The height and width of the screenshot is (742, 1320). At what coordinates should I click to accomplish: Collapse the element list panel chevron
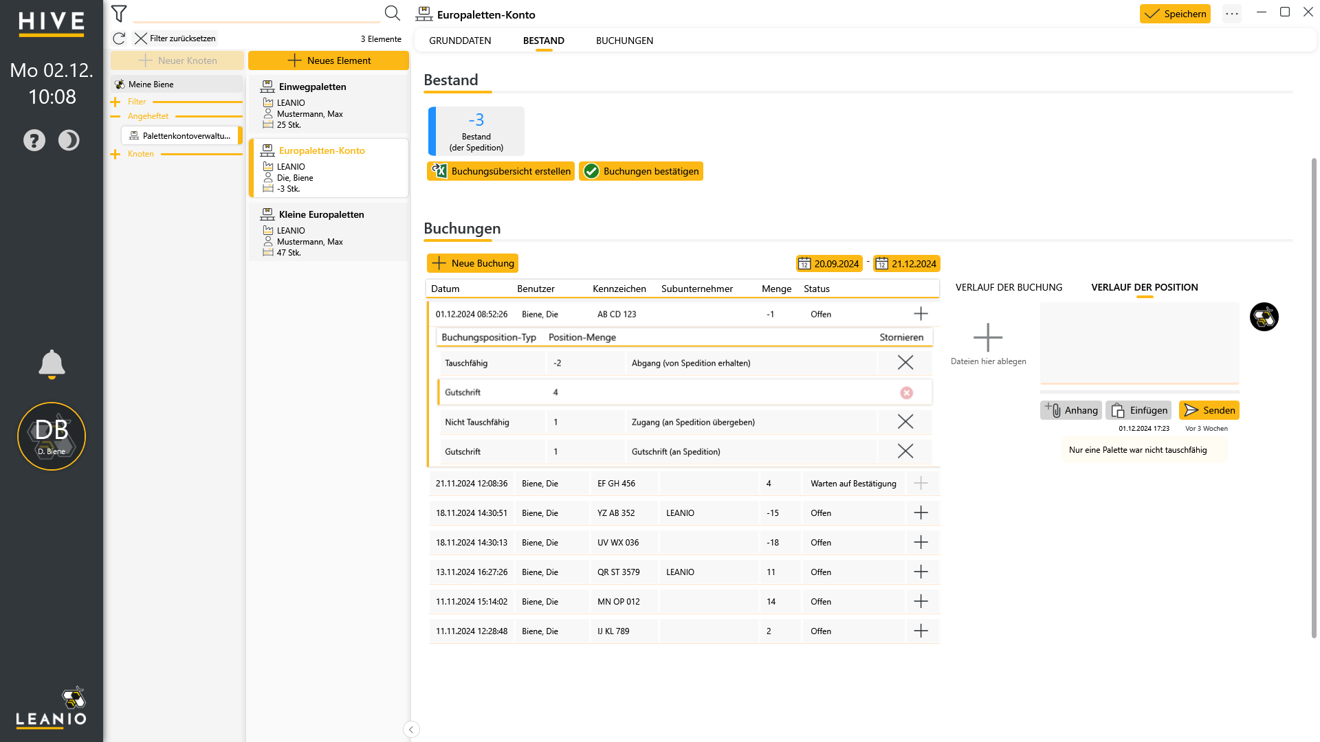(x=411, y=730)
